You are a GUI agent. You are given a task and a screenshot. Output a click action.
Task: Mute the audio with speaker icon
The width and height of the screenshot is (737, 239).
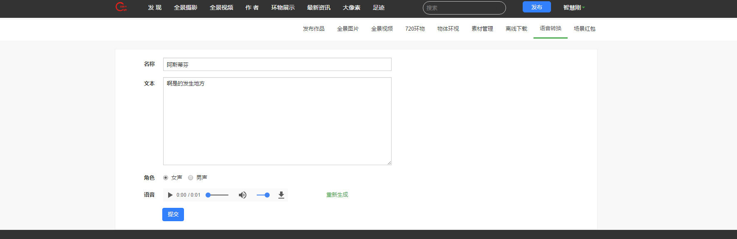(242, 195)
